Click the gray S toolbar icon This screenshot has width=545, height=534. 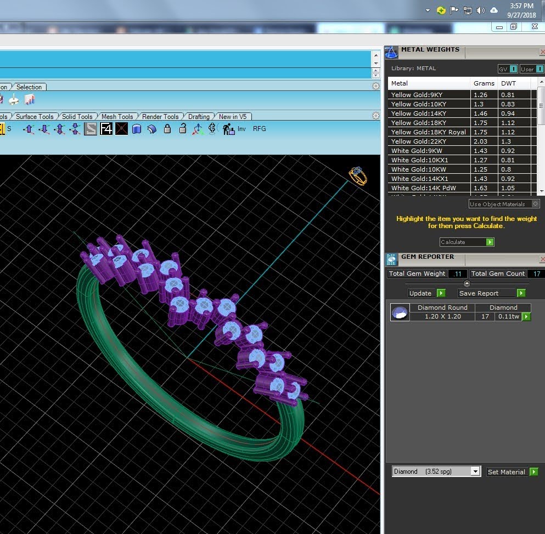[x=91, y=129]
